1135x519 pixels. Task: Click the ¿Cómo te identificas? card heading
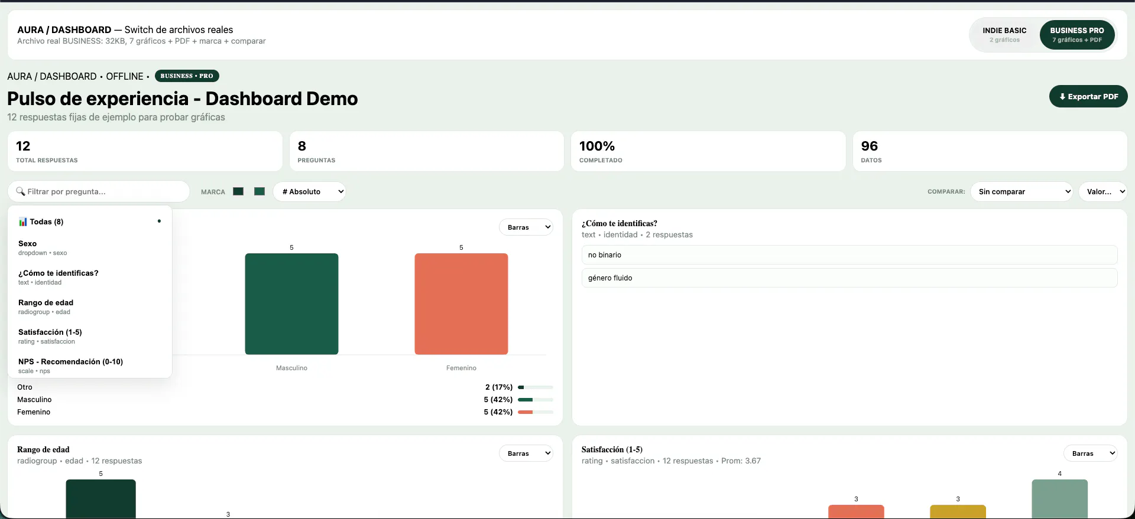pos(620,223)
